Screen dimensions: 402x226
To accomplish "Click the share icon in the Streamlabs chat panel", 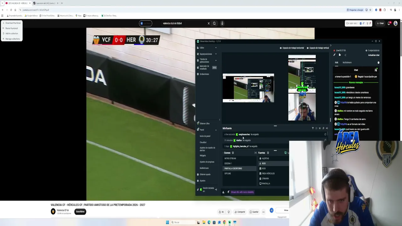I will click(x=345, y=55).
